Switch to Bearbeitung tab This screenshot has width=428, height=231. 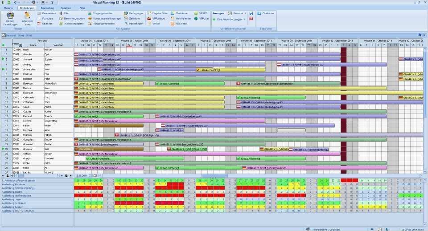(x=47, y=8)
